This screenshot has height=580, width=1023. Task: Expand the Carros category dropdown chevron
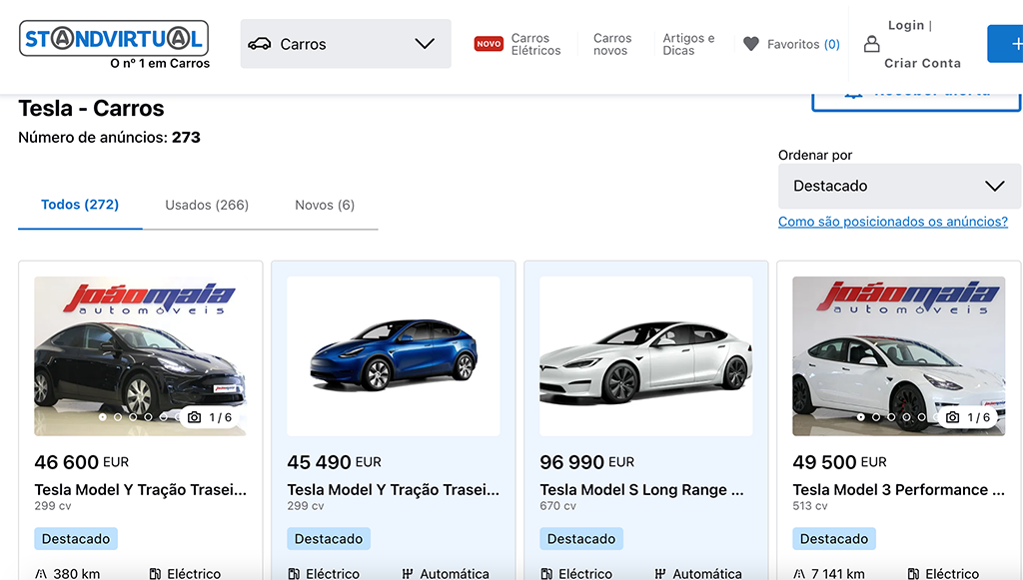425,44
